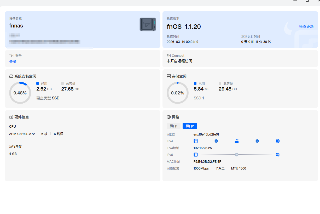Click the internet globe icon in IPv4 row
Viewport: 320px width, 214px height.
coord(278,141)
